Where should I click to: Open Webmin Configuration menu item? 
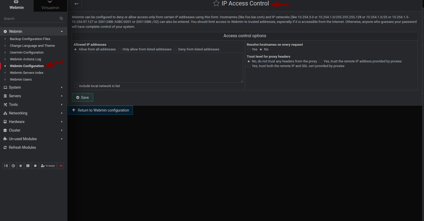[x=27, y=66]
